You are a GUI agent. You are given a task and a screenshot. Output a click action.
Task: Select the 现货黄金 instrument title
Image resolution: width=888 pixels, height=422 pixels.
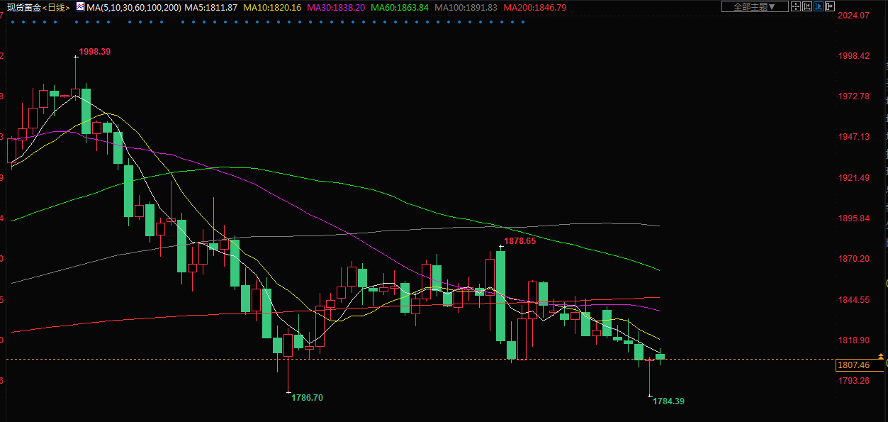(23, 7)
